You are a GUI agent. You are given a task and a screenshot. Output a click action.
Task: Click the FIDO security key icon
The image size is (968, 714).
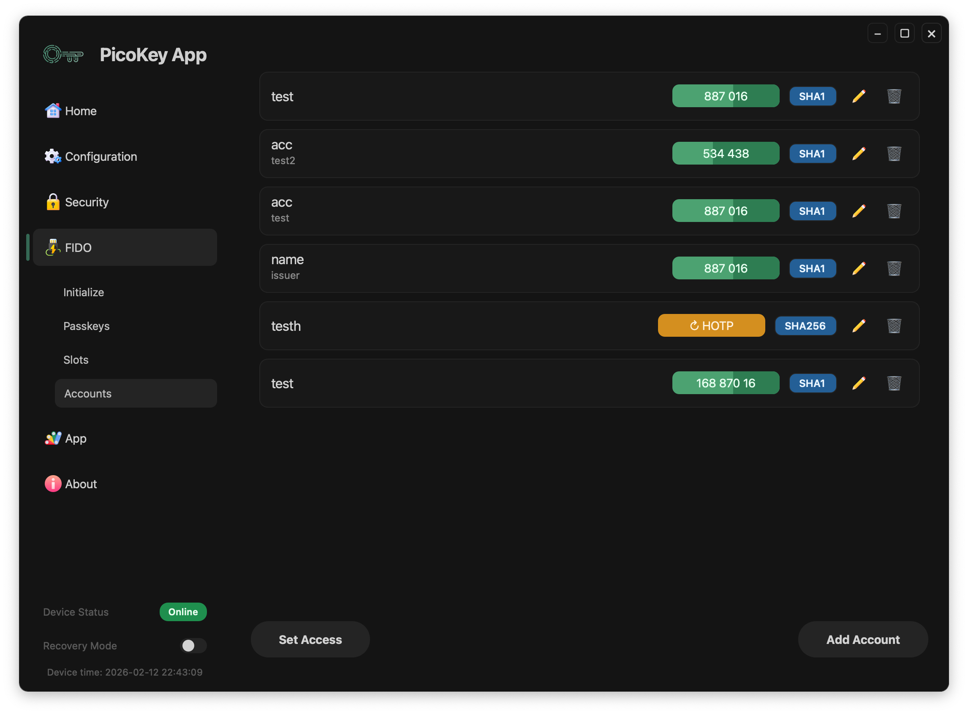pos(52,247)
